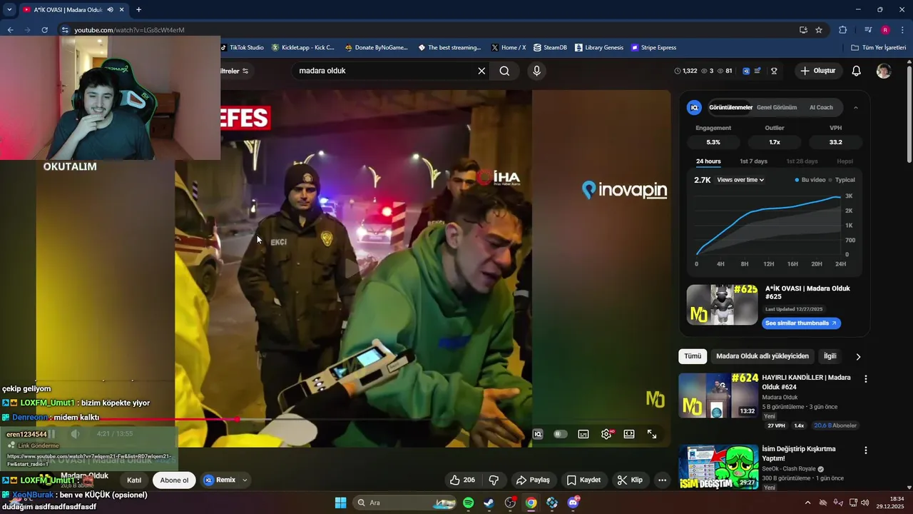
Task: Open Chrome extensions puzzle icon
Action: pos(843,30)
